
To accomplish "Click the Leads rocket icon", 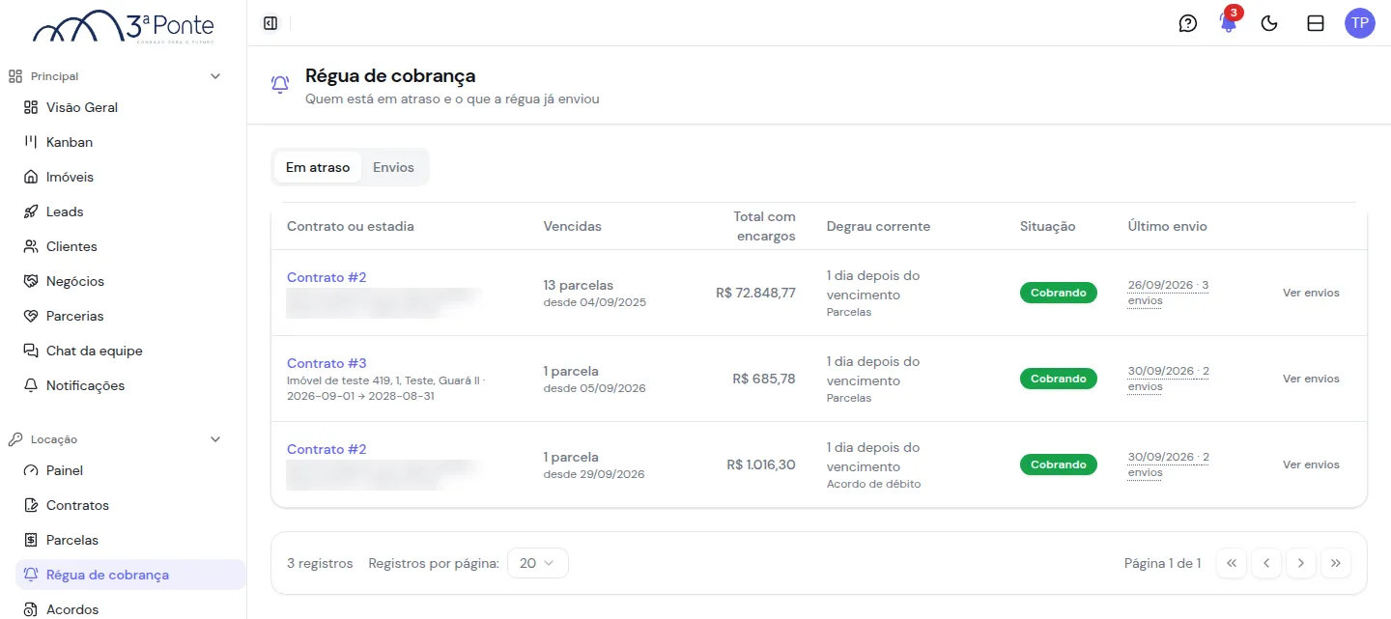I will (31, 211).
